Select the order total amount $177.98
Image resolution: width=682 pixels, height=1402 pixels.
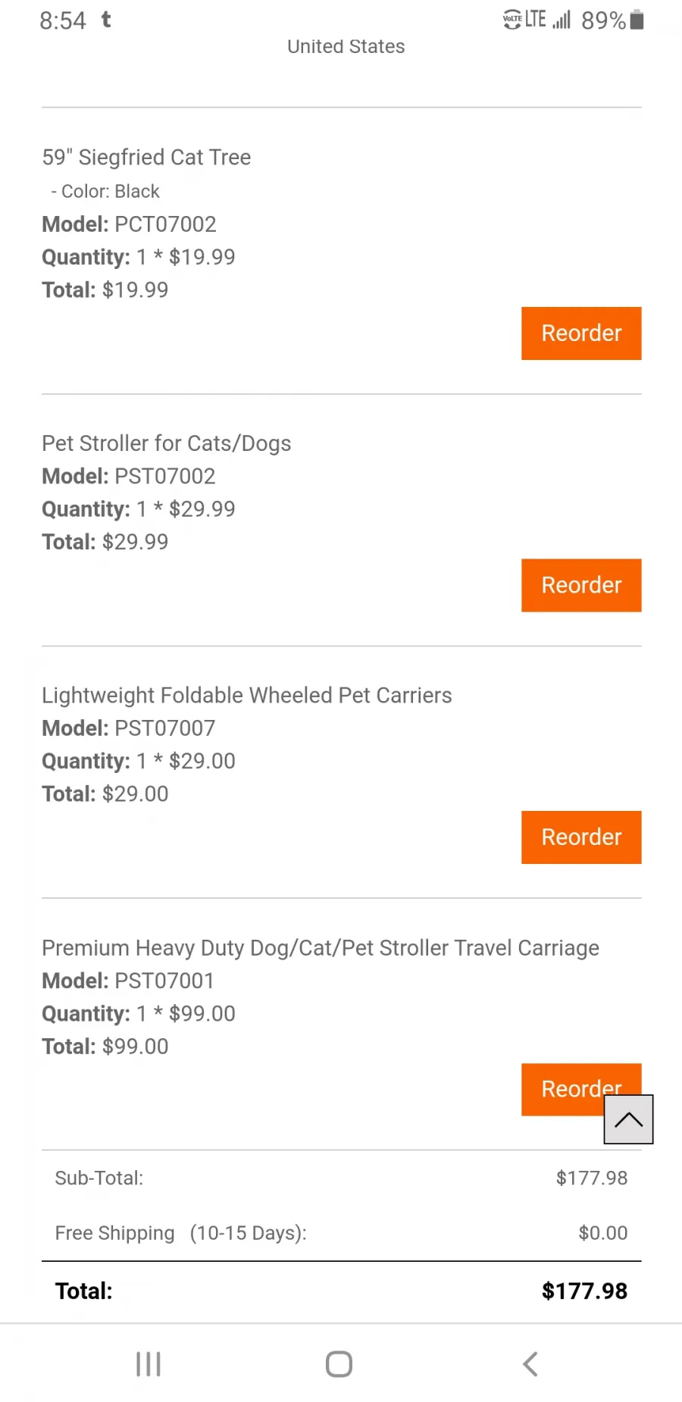coord(584,1291)
